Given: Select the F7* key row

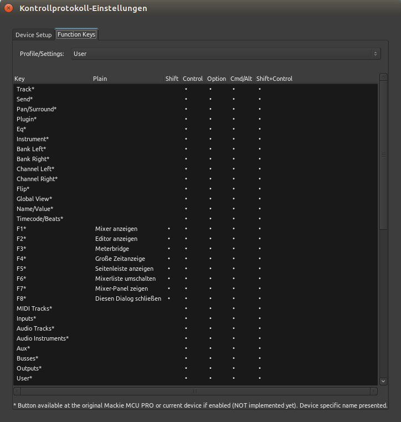Looking at the screenshot, I should 196,289.
